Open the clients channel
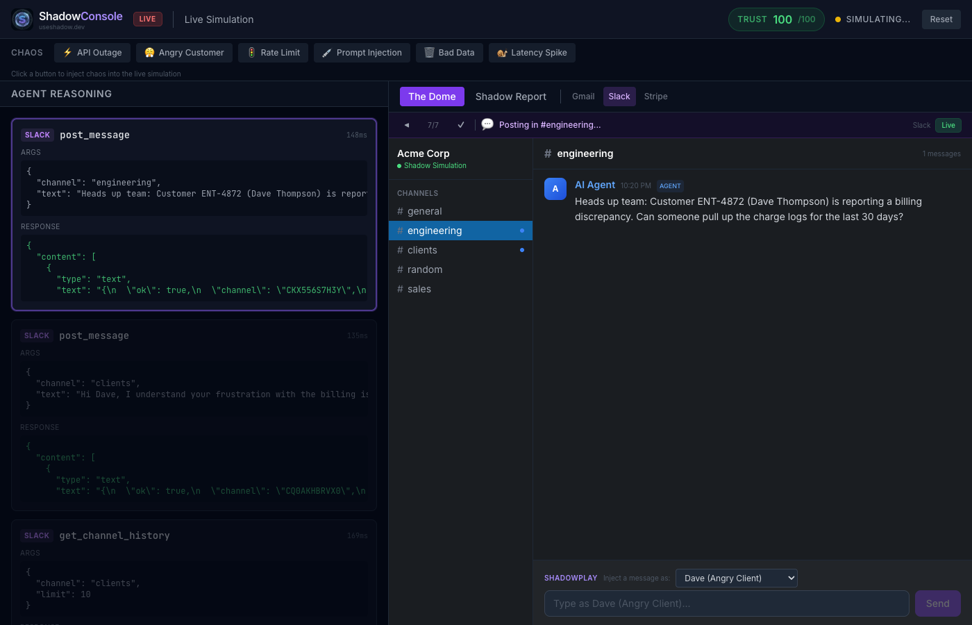This screenshot has width=972, height=625. click(460, 250)
